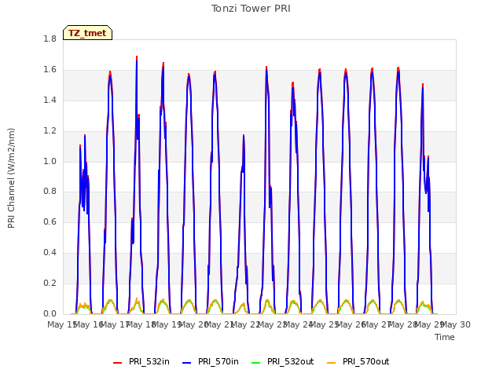Click the PRI_532in legend entry
This screenshot has height=377, width=503.
pos(141,361)
